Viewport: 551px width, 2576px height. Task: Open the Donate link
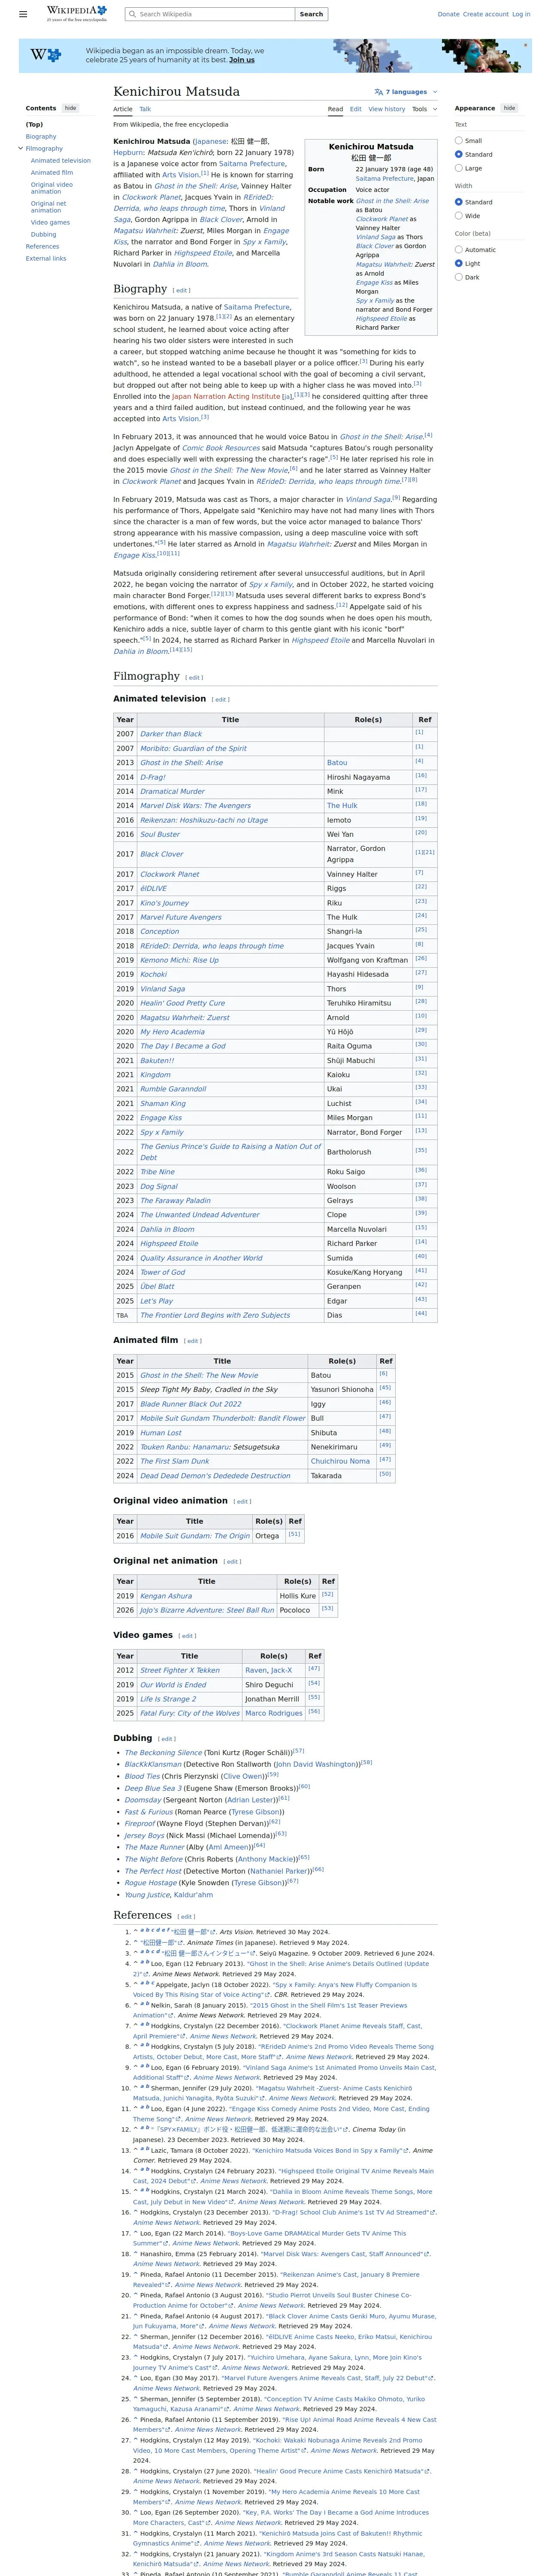click(x=448, y=14)
